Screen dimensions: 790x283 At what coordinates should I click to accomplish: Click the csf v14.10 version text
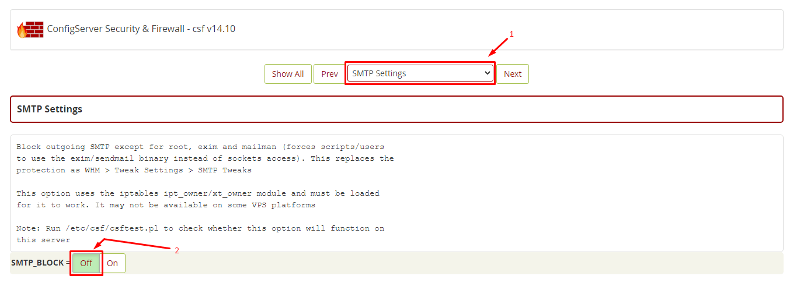point(215,29)
